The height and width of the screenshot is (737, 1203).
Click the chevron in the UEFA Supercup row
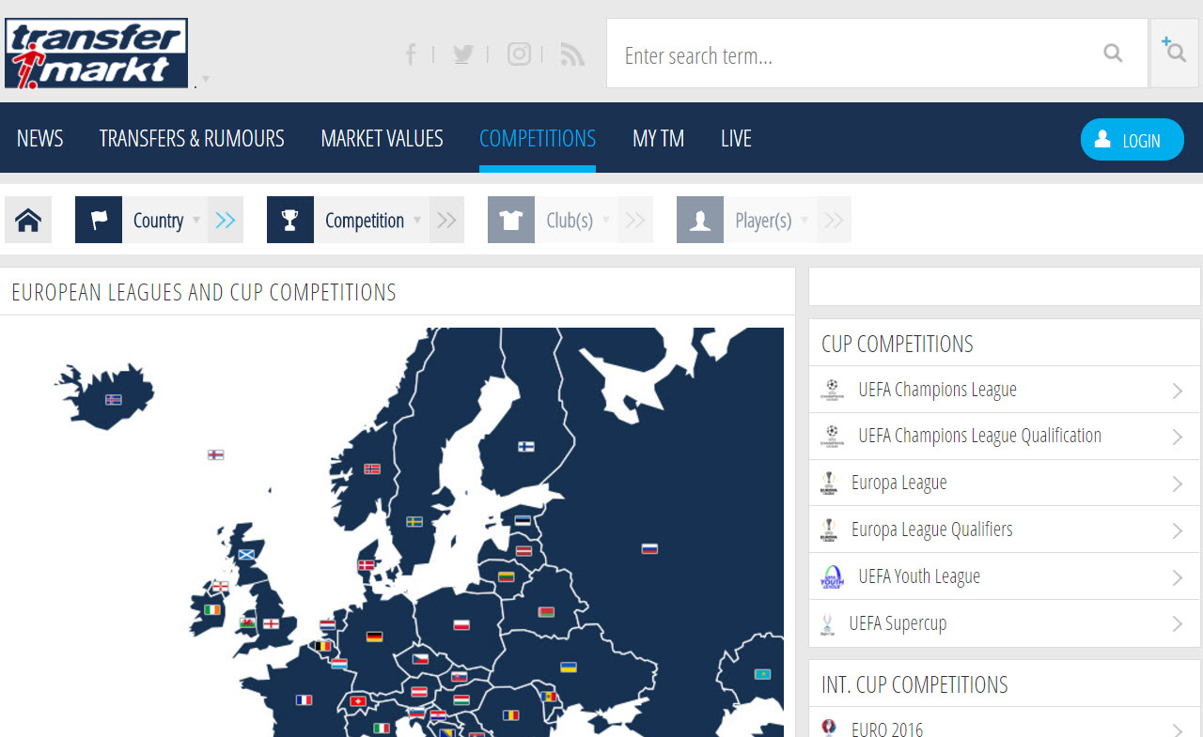[1177, 624]
